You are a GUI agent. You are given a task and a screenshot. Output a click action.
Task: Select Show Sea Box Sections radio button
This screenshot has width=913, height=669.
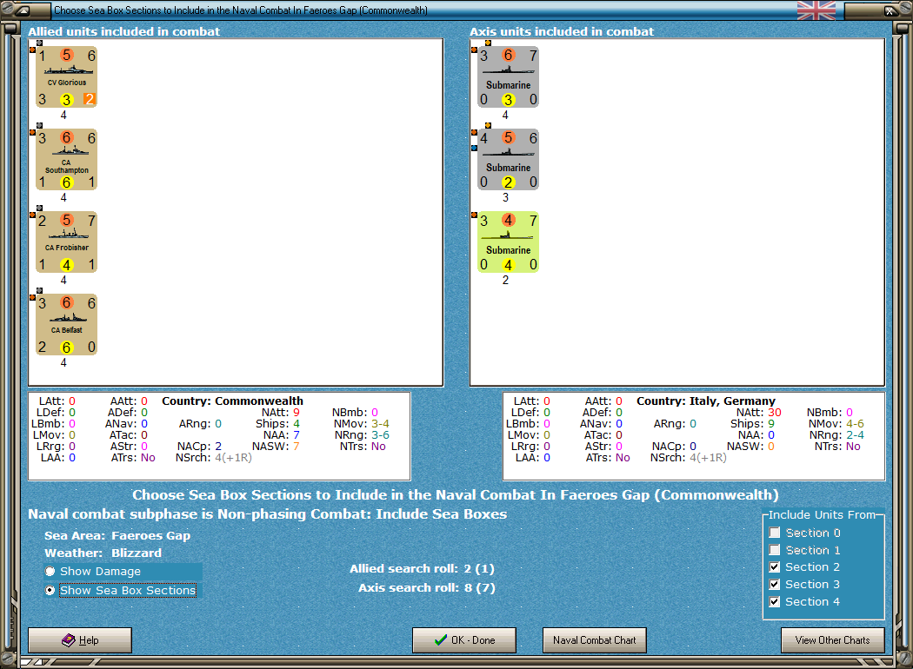click(50, 590)
